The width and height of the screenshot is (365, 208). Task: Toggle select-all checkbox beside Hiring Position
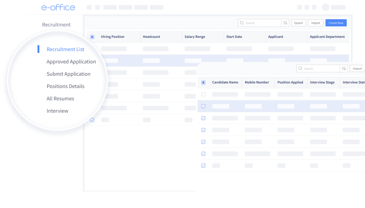coord(92,37)
